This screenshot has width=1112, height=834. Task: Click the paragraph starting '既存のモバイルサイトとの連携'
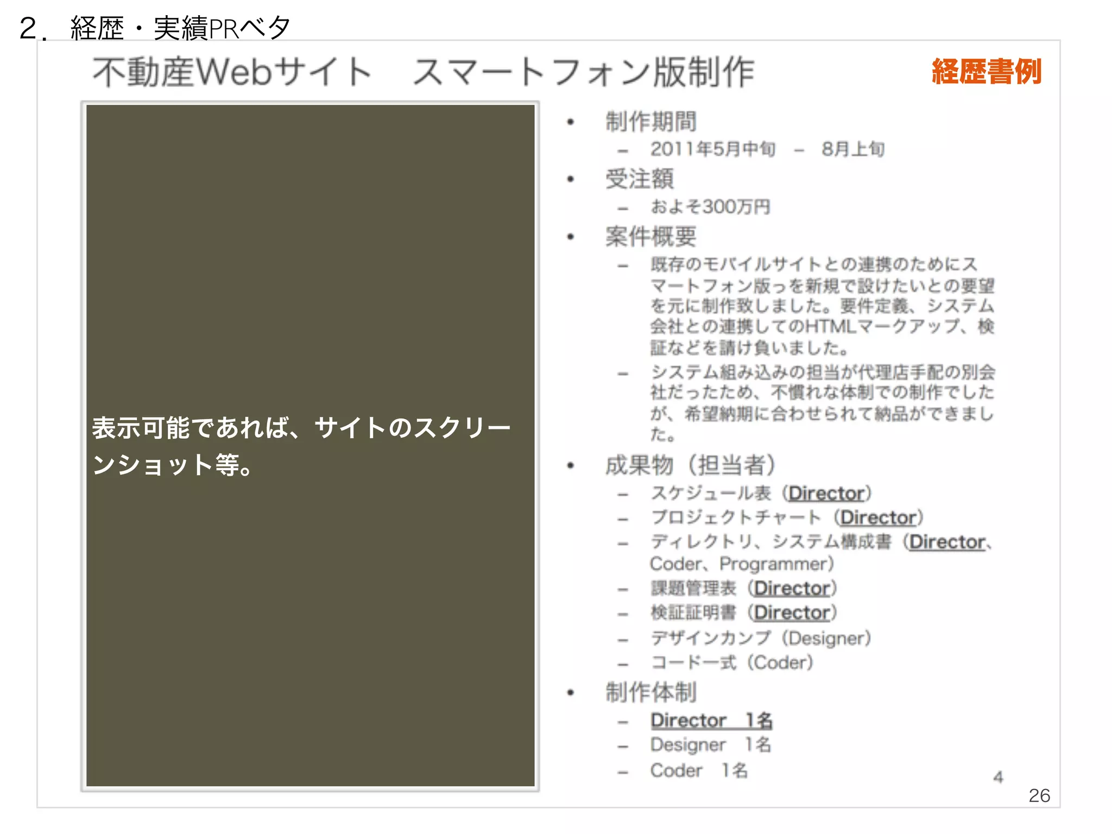pos(823,306)
